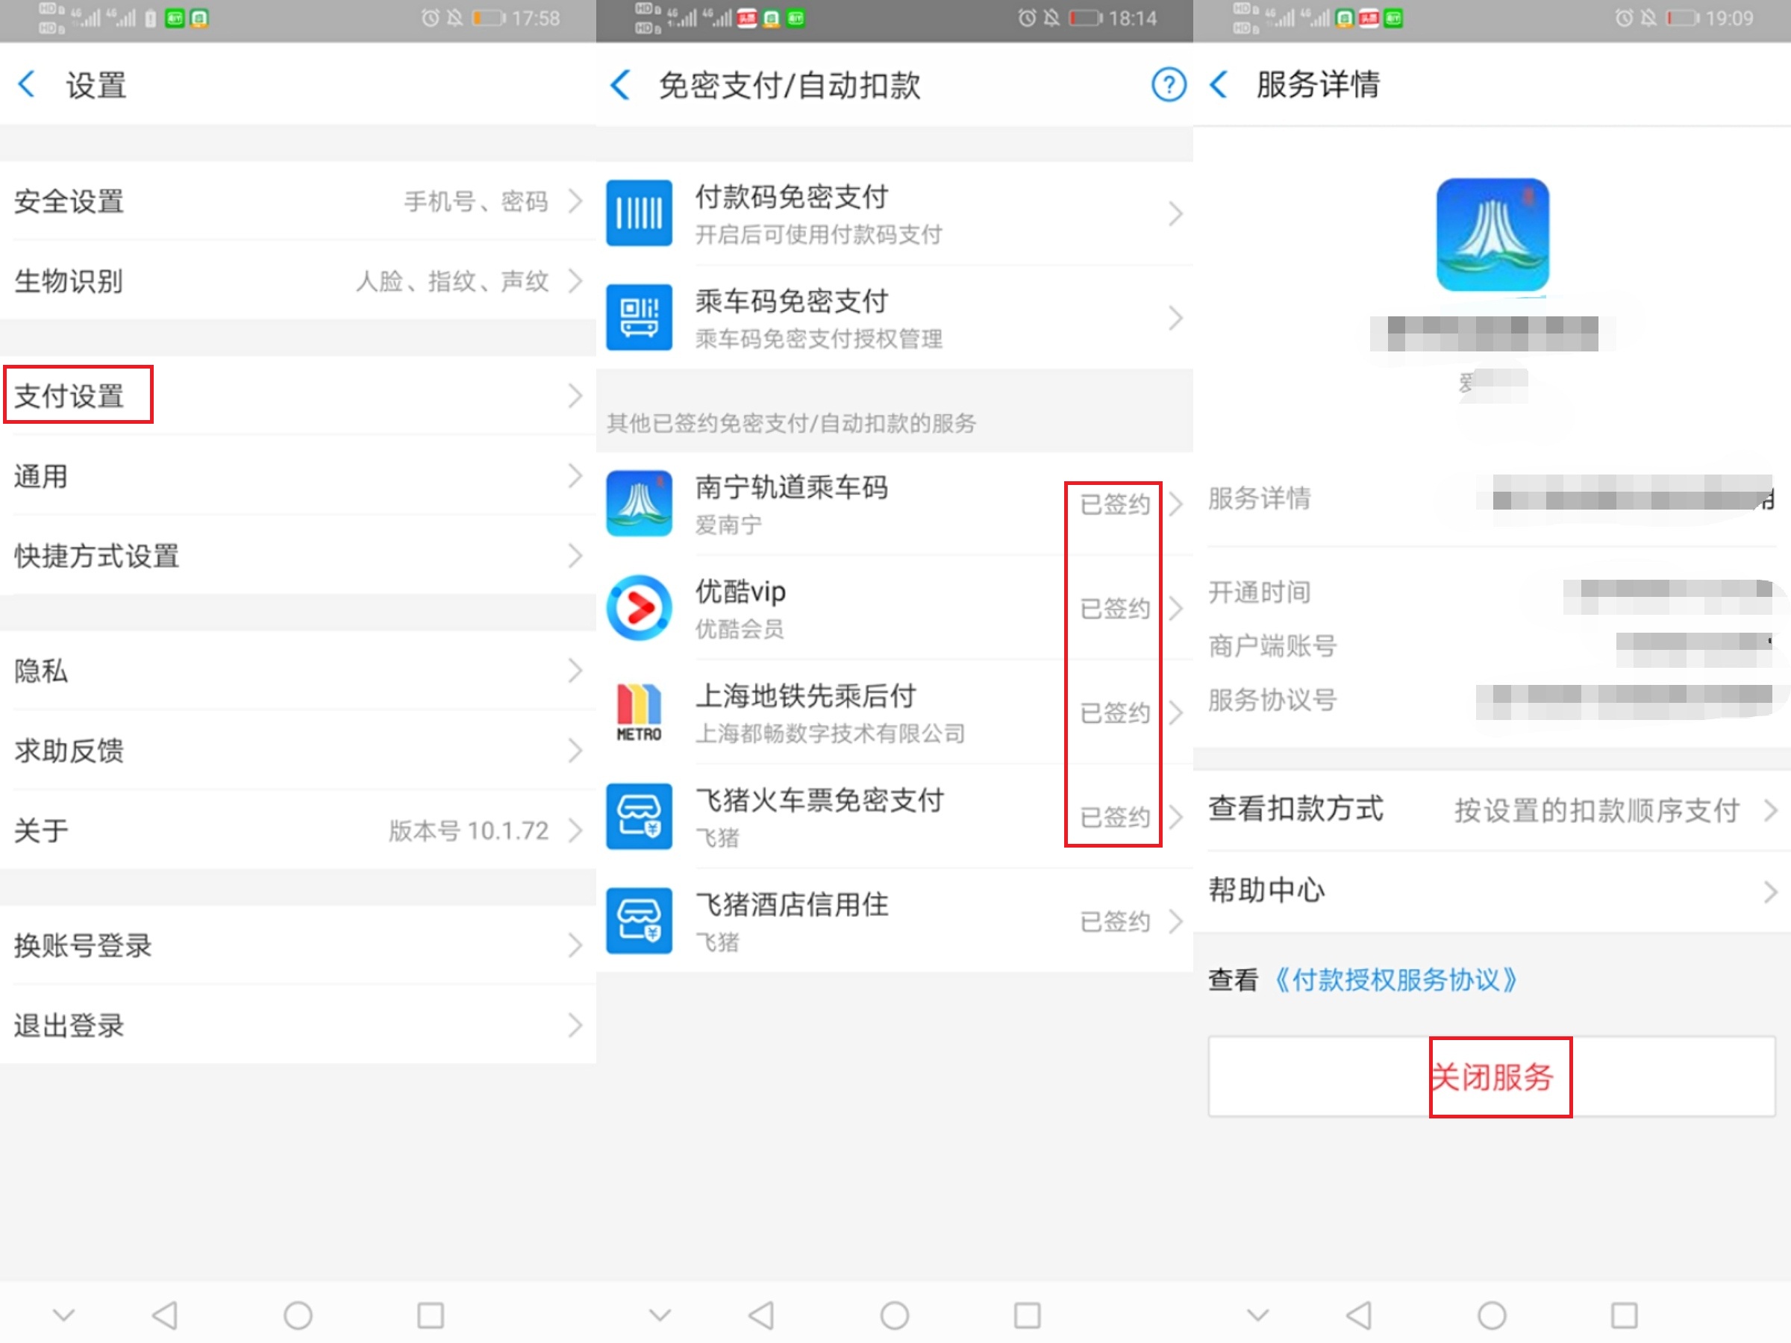Tap chevron on 帮助中心 row
1791x1343 pixels.
point(1771,892)
